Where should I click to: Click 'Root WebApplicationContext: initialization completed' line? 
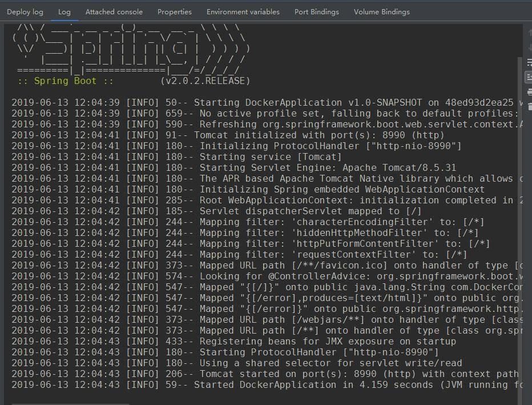tap(267, 201)
